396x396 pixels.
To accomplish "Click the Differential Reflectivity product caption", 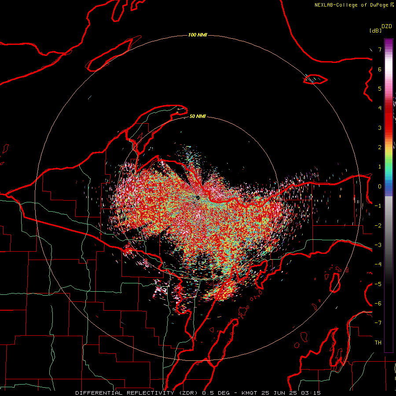I will click(x=198, y=393).
